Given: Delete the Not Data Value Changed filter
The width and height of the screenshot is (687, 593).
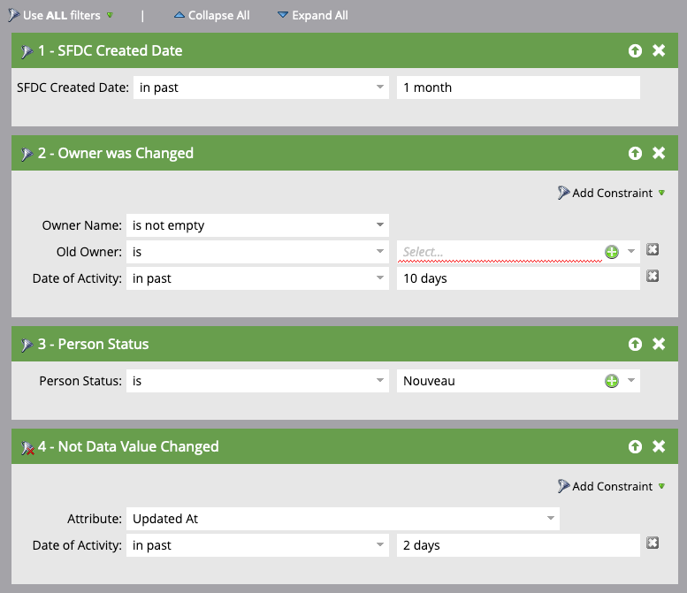Looking at the screenshot, I should coord(659,447).
